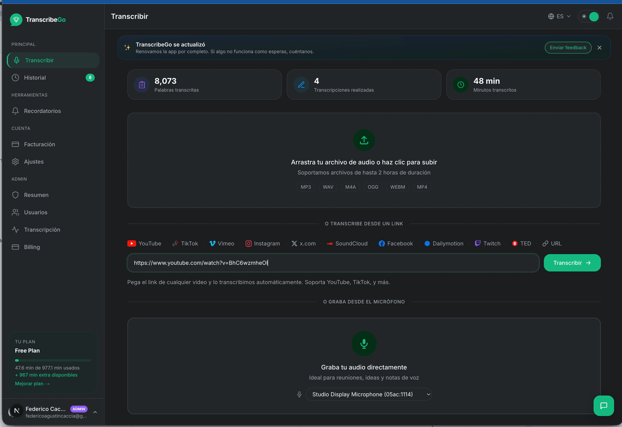Viewport: 622px width, 427px height.
Task: Open the Studio Display Microphone dropdown
Action: (x=368, y=394)
